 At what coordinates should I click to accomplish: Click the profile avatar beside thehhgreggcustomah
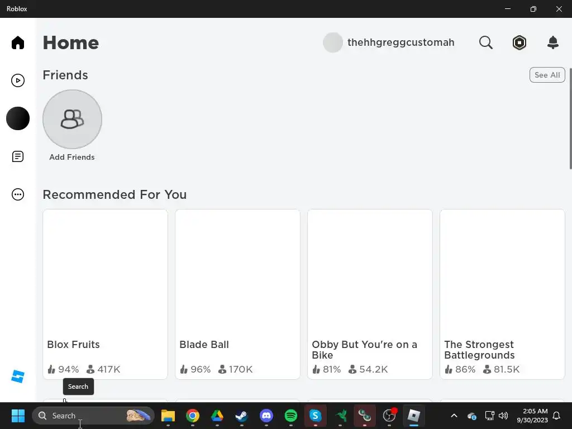(x=333, y=42)
